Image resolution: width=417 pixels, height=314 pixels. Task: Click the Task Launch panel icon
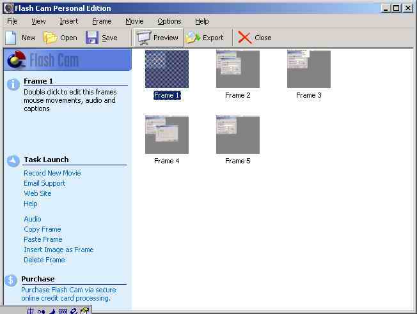tap(13, 161)
